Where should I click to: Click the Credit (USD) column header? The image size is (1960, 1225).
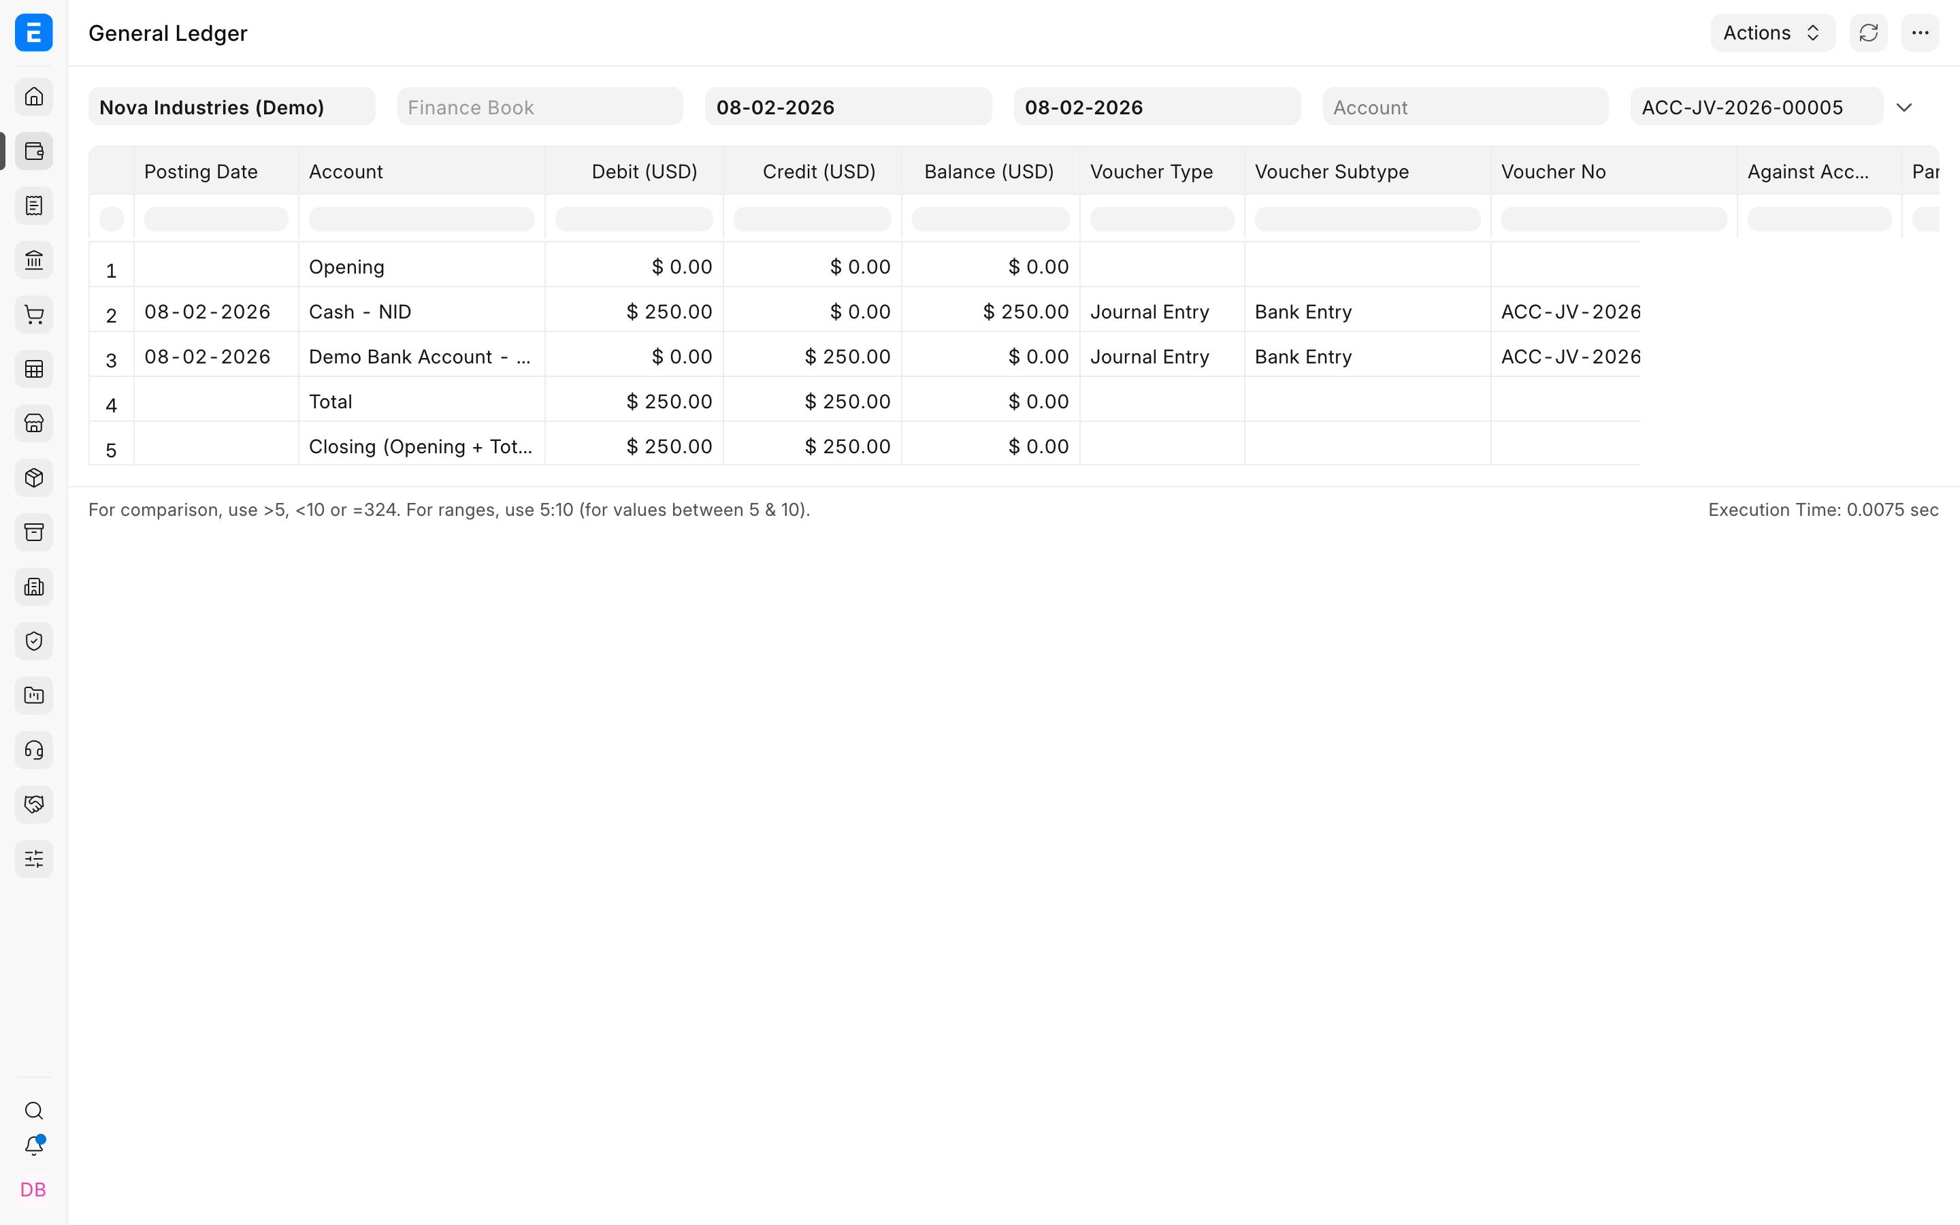[813, 171]
